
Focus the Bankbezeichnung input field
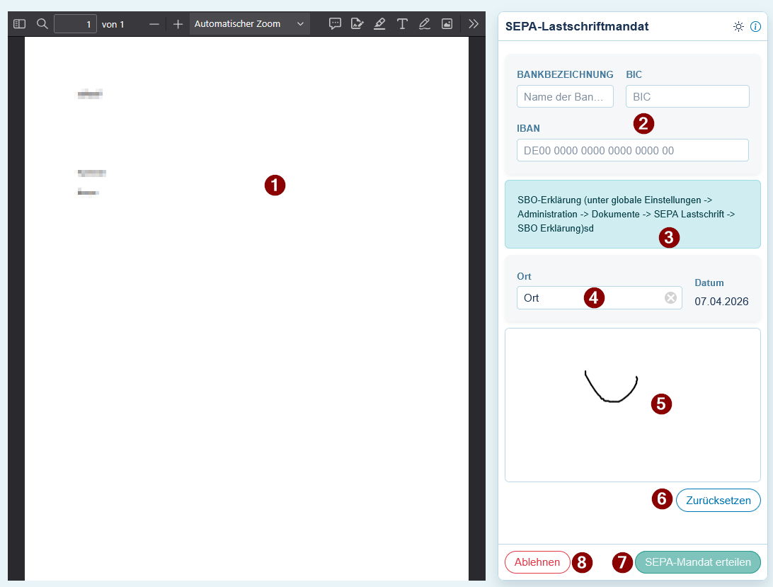(565, 96)
